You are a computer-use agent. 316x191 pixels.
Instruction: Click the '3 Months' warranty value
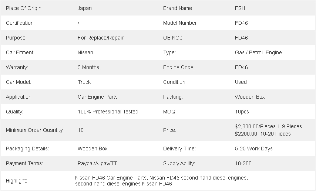pyautogui.click(x=88, y=67)
